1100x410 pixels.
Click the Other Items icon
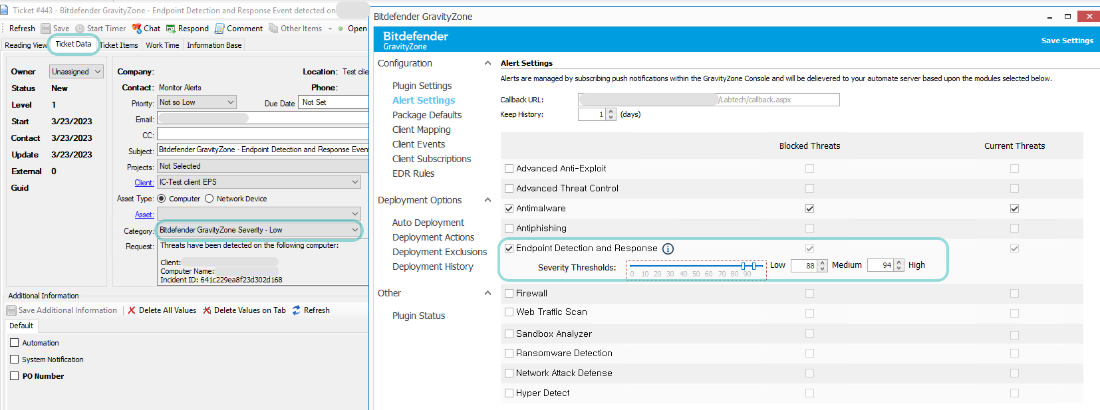click(273, 29)
